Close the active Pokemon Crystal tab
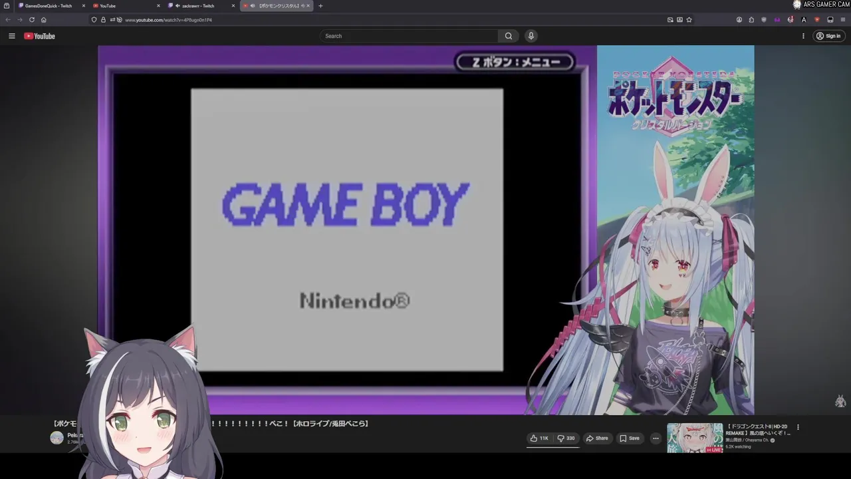Image resolution: width=851 pixels, height=479 pixels. (308, 6)
